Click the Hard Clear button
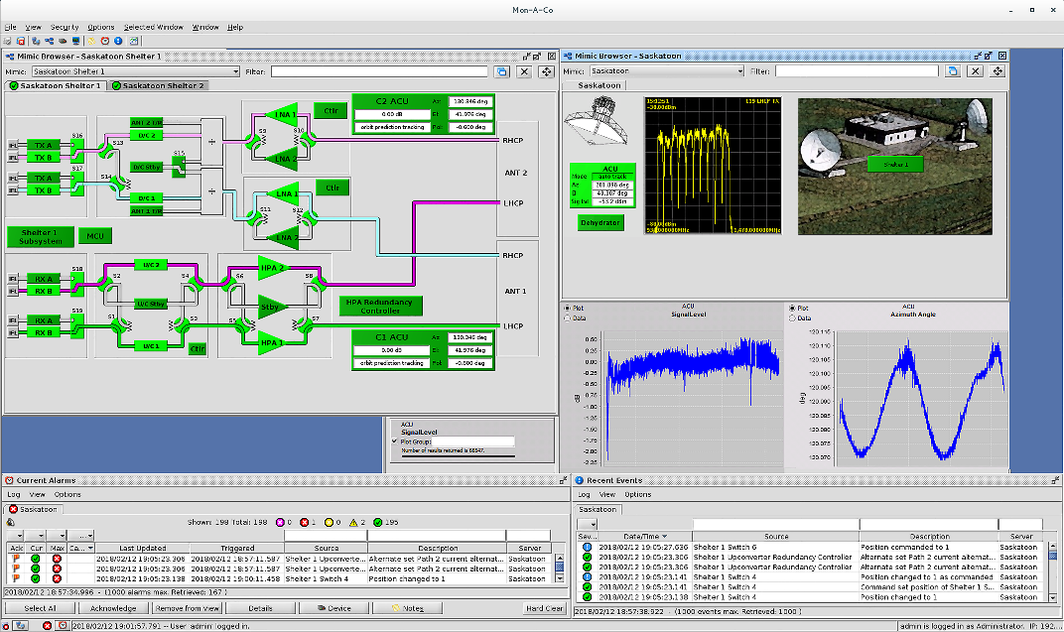 (544, 608)
